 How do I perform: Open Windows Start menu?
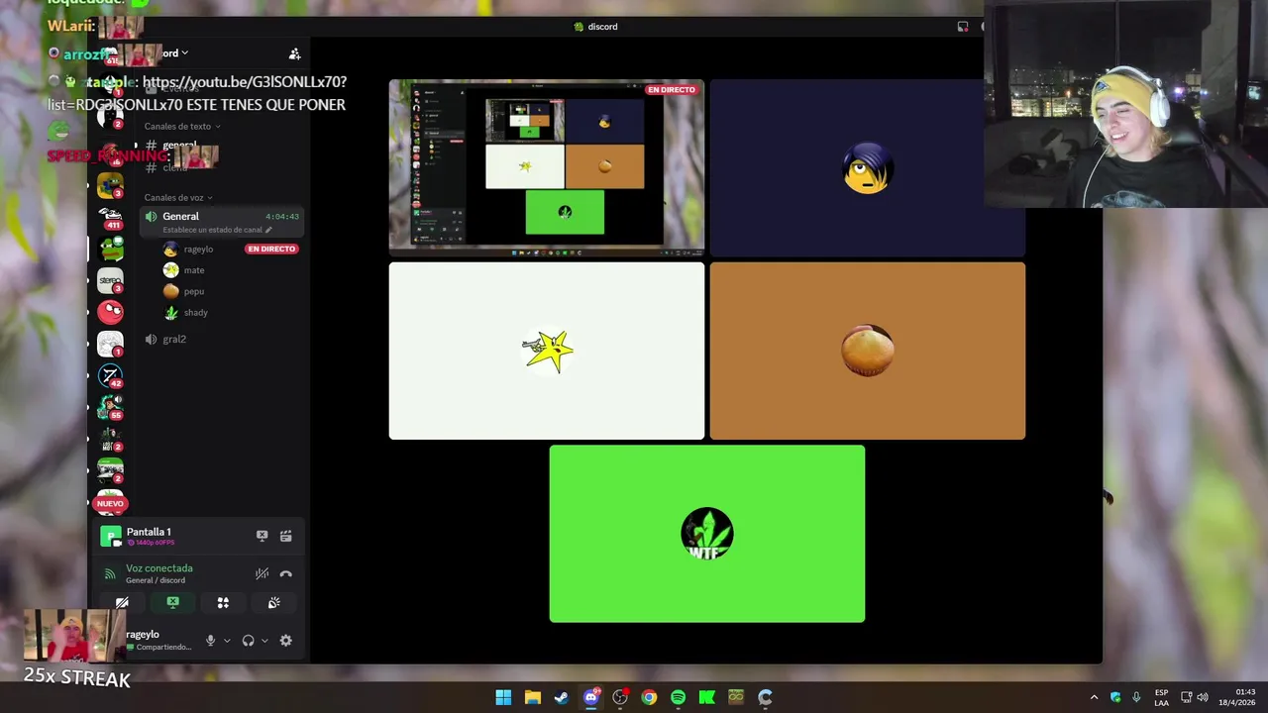pyautogui.click(x=503, y=697)
